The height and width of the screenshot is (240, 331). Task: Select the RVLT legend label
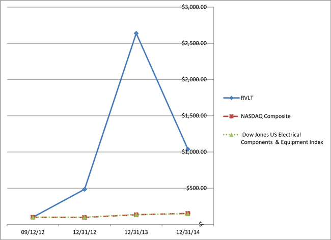tap(249, 98)
